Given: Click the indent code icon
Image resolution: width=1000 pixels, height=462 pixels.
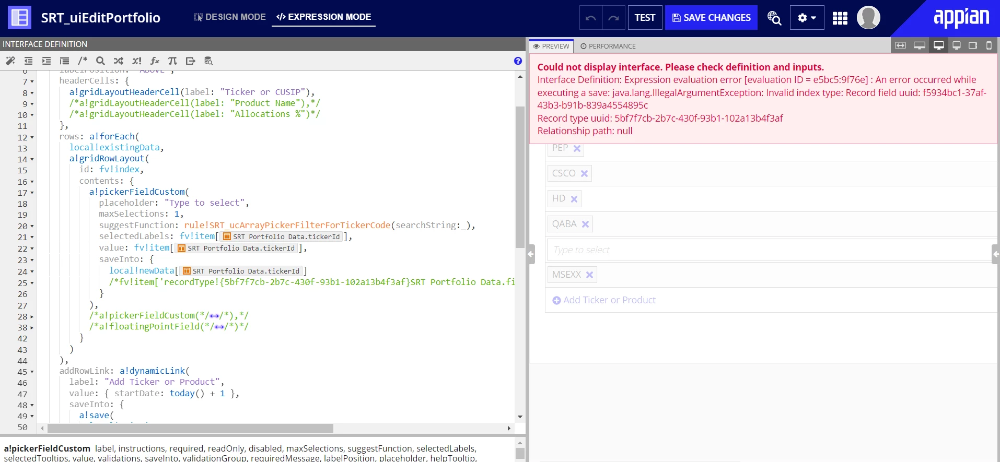Looking at the screenshot, I should [x=46, y=61].
